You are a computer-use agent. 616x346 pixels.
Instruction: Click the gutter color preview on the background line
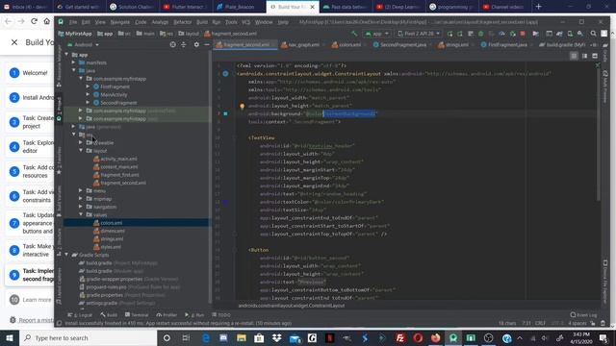(225, 113)
